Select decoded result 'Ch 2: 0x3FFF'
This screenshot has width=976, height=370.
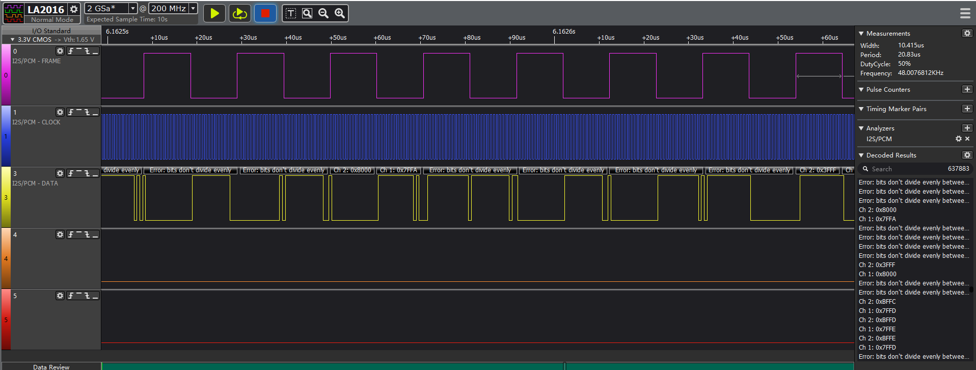[x=877, y=265]
